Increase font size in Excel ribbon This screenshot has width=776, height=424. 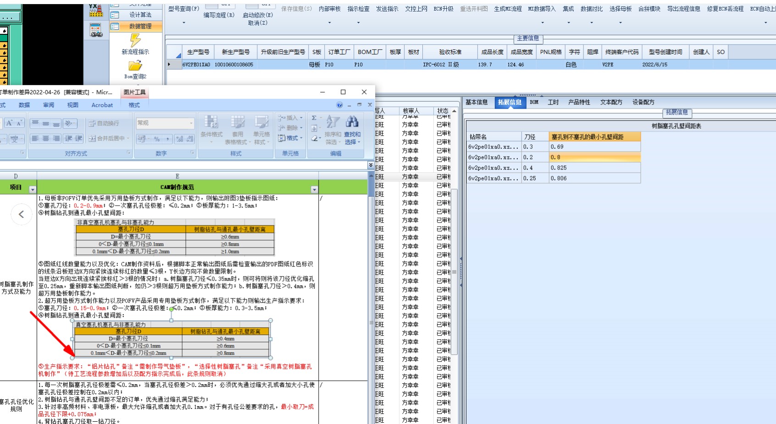click(9, 123)
